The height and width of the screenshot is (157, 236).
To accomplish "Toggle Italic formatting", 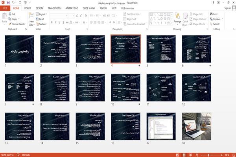I will (56, 22).
